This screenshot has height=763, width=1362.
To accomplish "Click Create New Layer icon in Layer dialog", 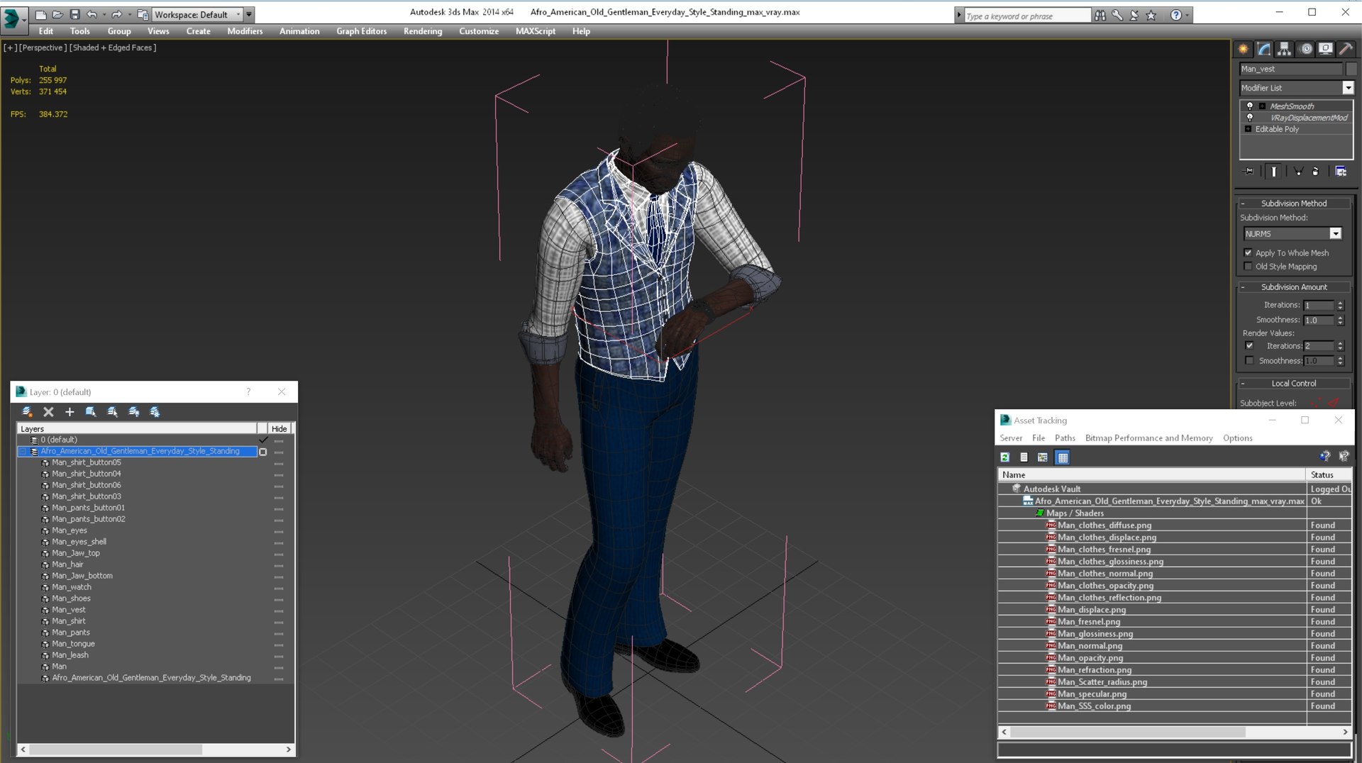I will click(27, 412).
